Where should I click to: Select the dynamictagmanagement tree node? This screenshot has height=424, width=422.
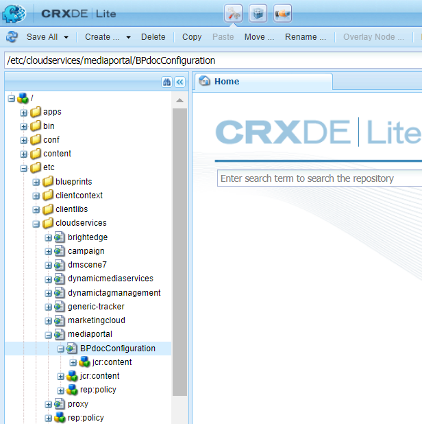click(114, 293)
